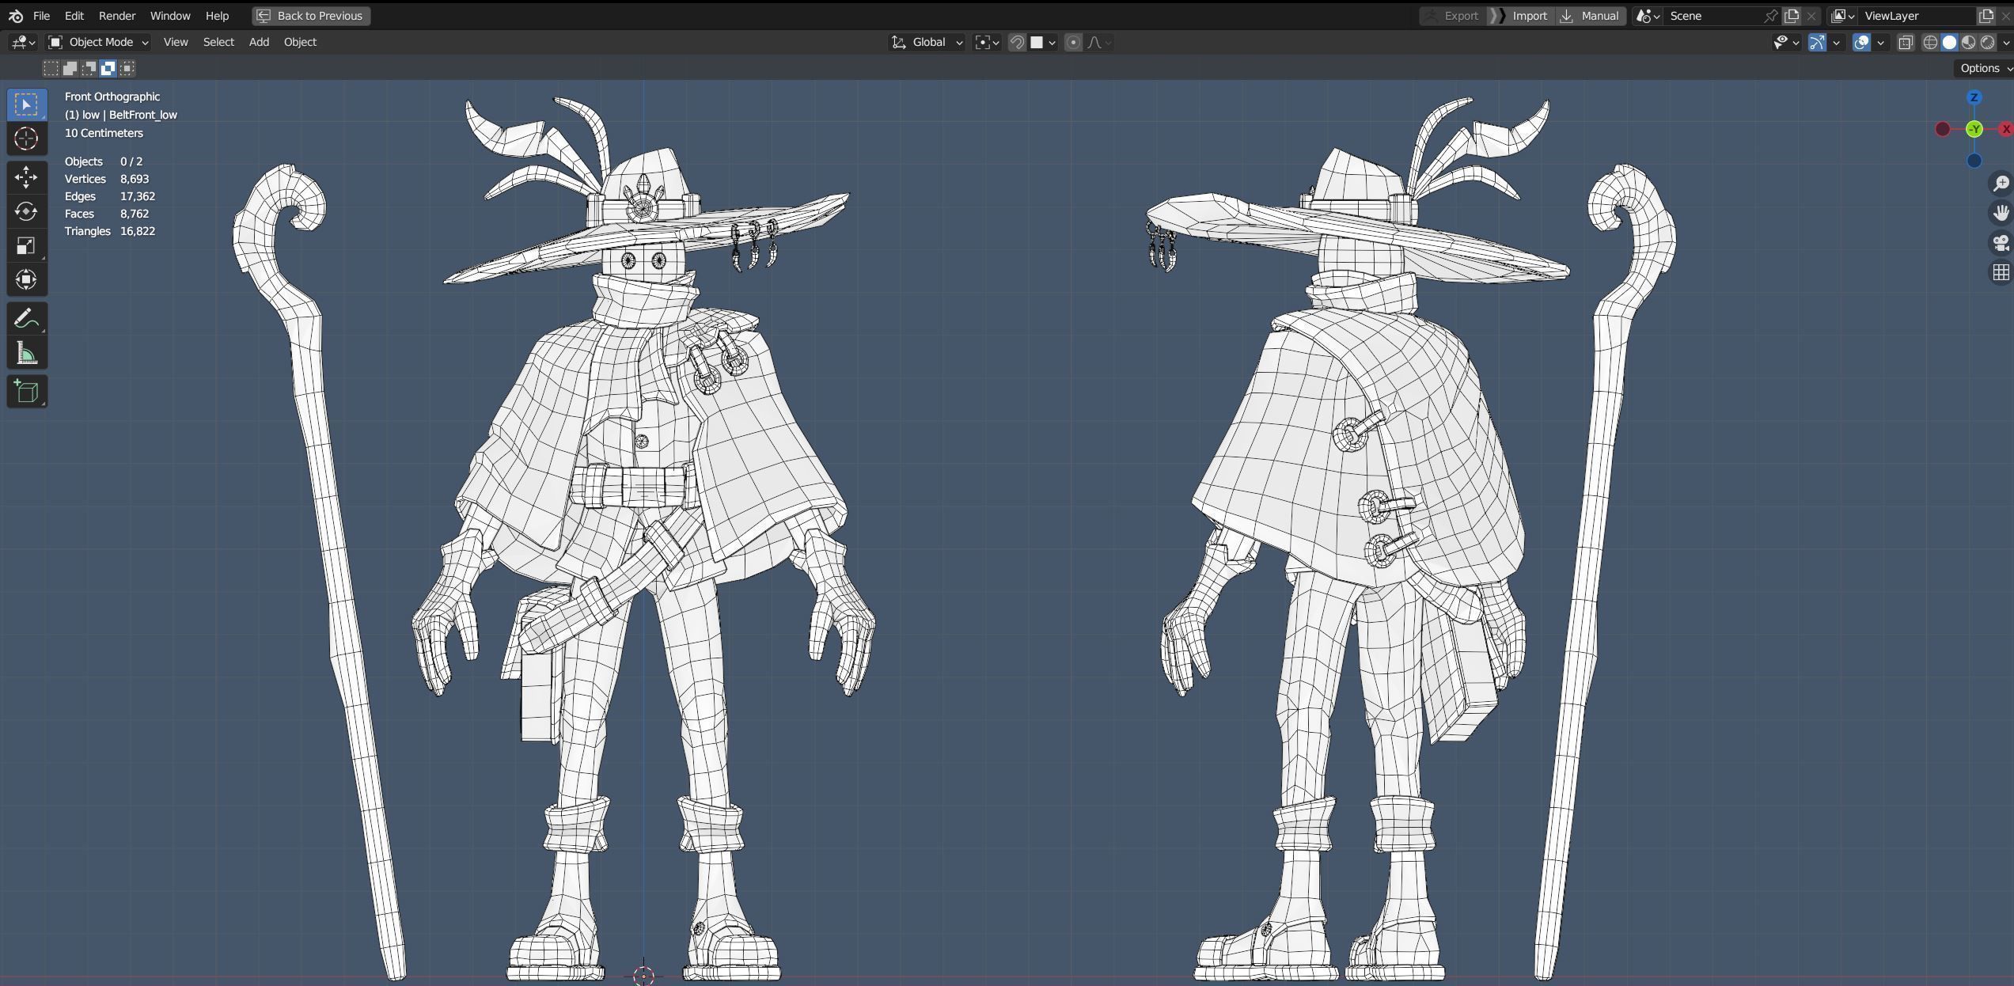
Task: Open the Render menu
Action: tap(116, 16)
